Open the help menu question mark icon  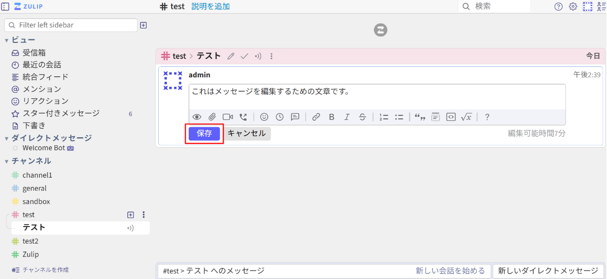559,6
